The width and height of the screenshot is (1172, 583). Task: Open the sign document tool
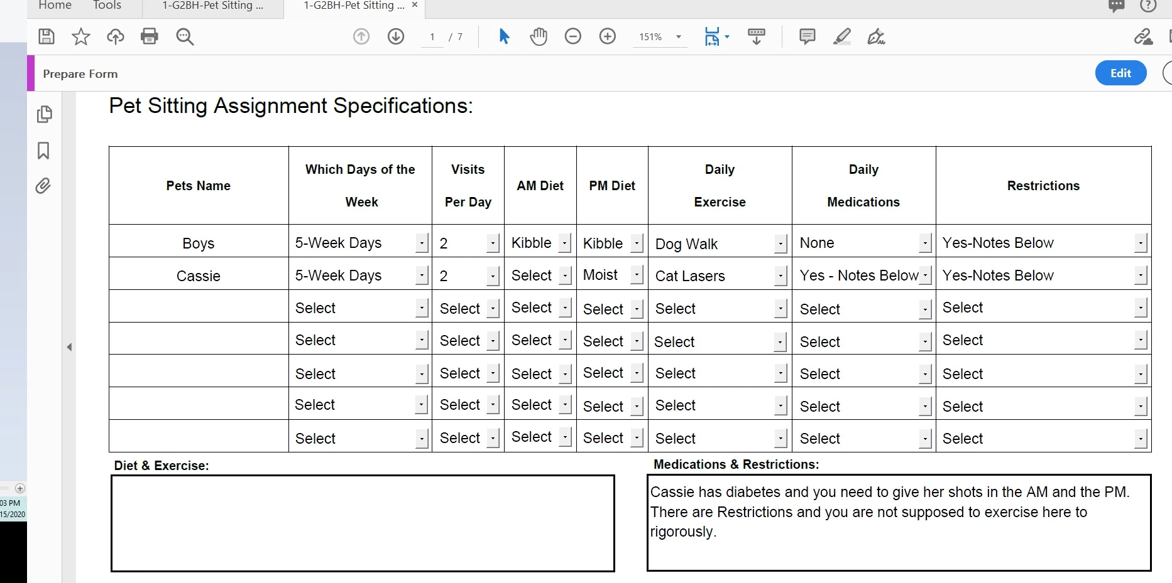pos(876,36)
